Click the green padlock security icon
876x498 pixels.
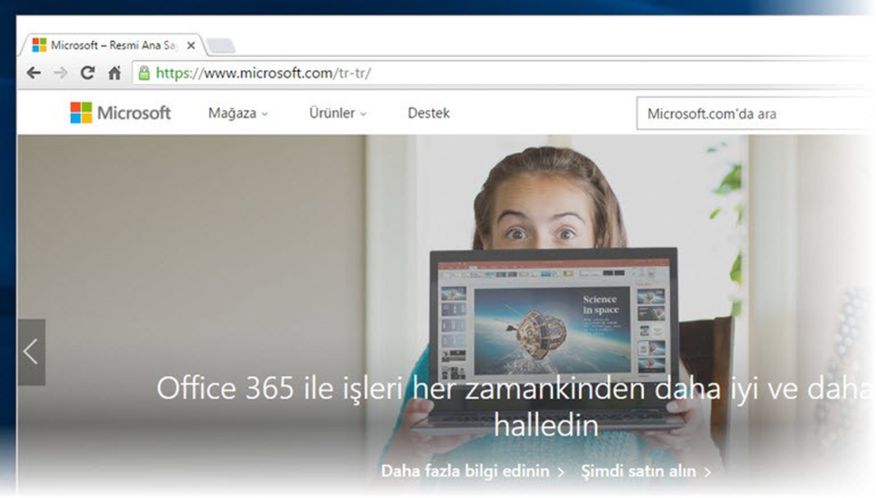click(144, 73)
